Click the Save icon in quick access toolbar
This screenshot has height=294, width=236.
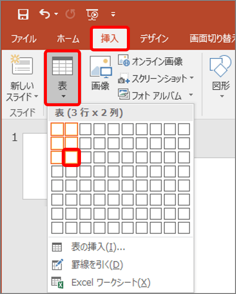point(23,14)
